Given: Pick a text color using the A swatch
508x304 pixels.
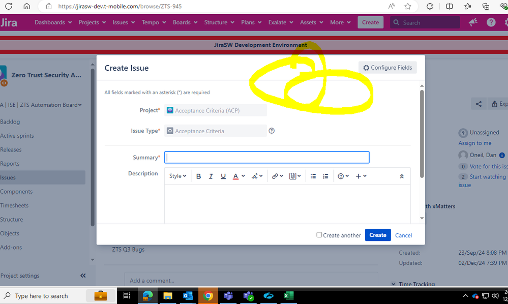Looking at the screenshot, I should [235, 176].
